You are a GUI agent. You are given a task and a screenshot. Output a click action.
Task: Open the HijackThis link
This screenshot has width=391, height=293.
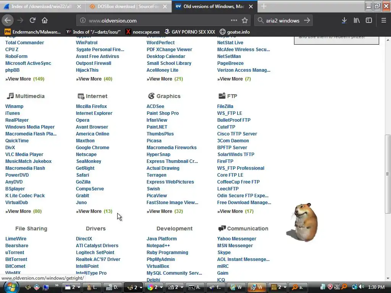point(87,70)
